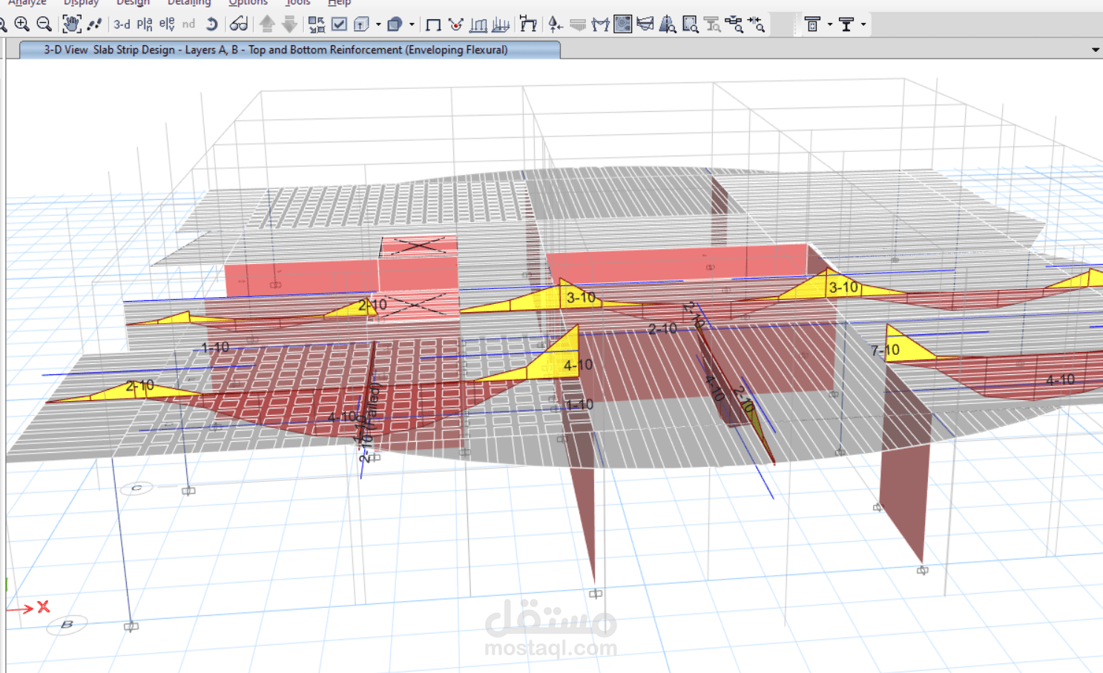Switch to the 3-d view button
Image resolution: width=1103 pixels, height=673 pixels.
coord(122,24)
